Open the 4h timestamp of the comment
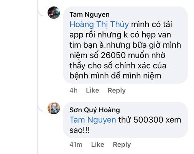 point(74,91)
